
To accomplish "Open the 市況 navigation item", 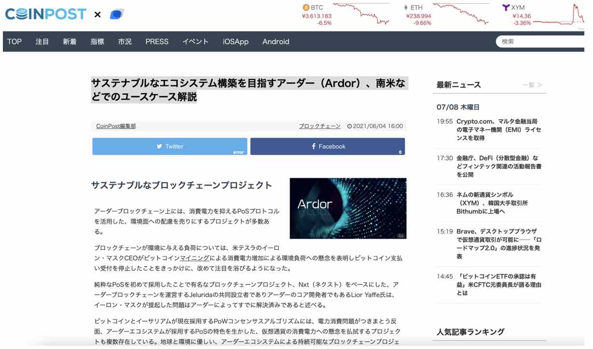I will click(125, 41).
